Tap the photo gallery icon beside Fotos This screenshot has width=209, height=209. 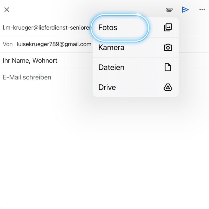pos(168,27)
